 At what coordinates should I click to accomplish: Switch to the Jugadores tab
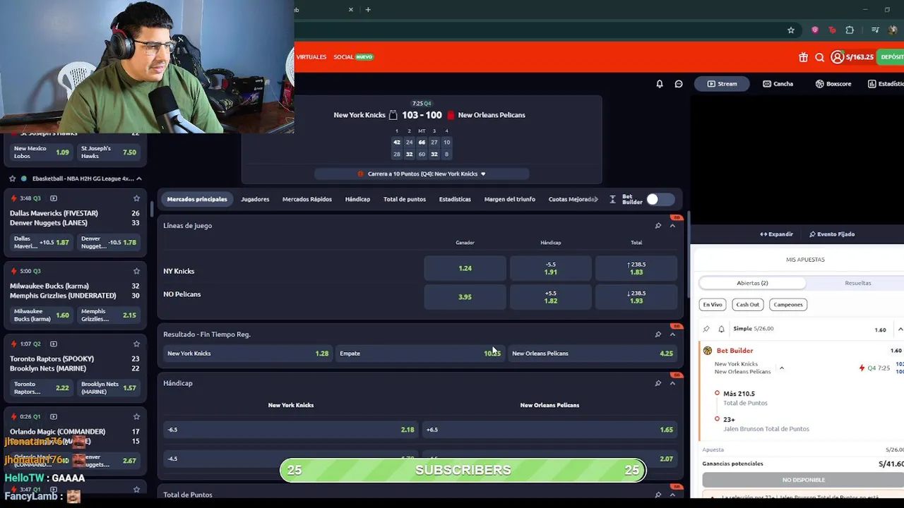[x=255, y=200]
